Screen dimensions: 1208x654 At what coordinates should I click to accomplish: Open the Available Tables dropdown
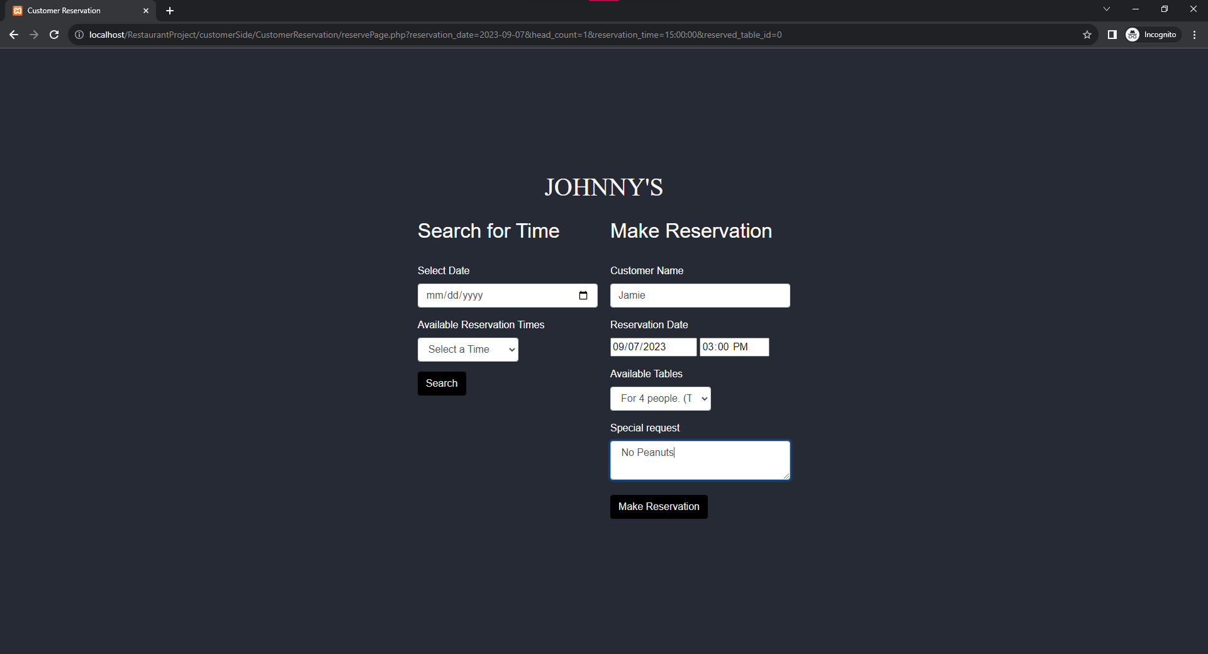pos(660,399)
